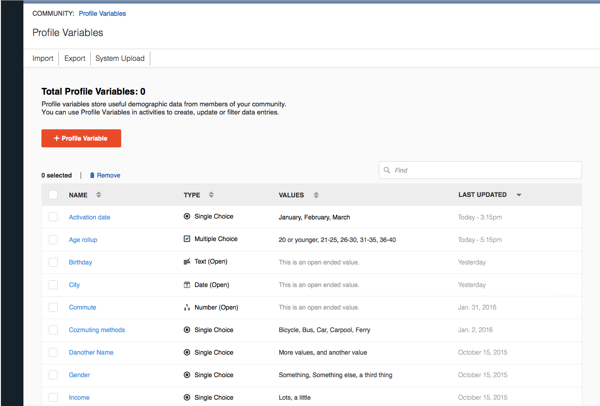Click the "Lots, a little" values cell
The height and width of the screenshot is (406, 600).
point(295,397)
